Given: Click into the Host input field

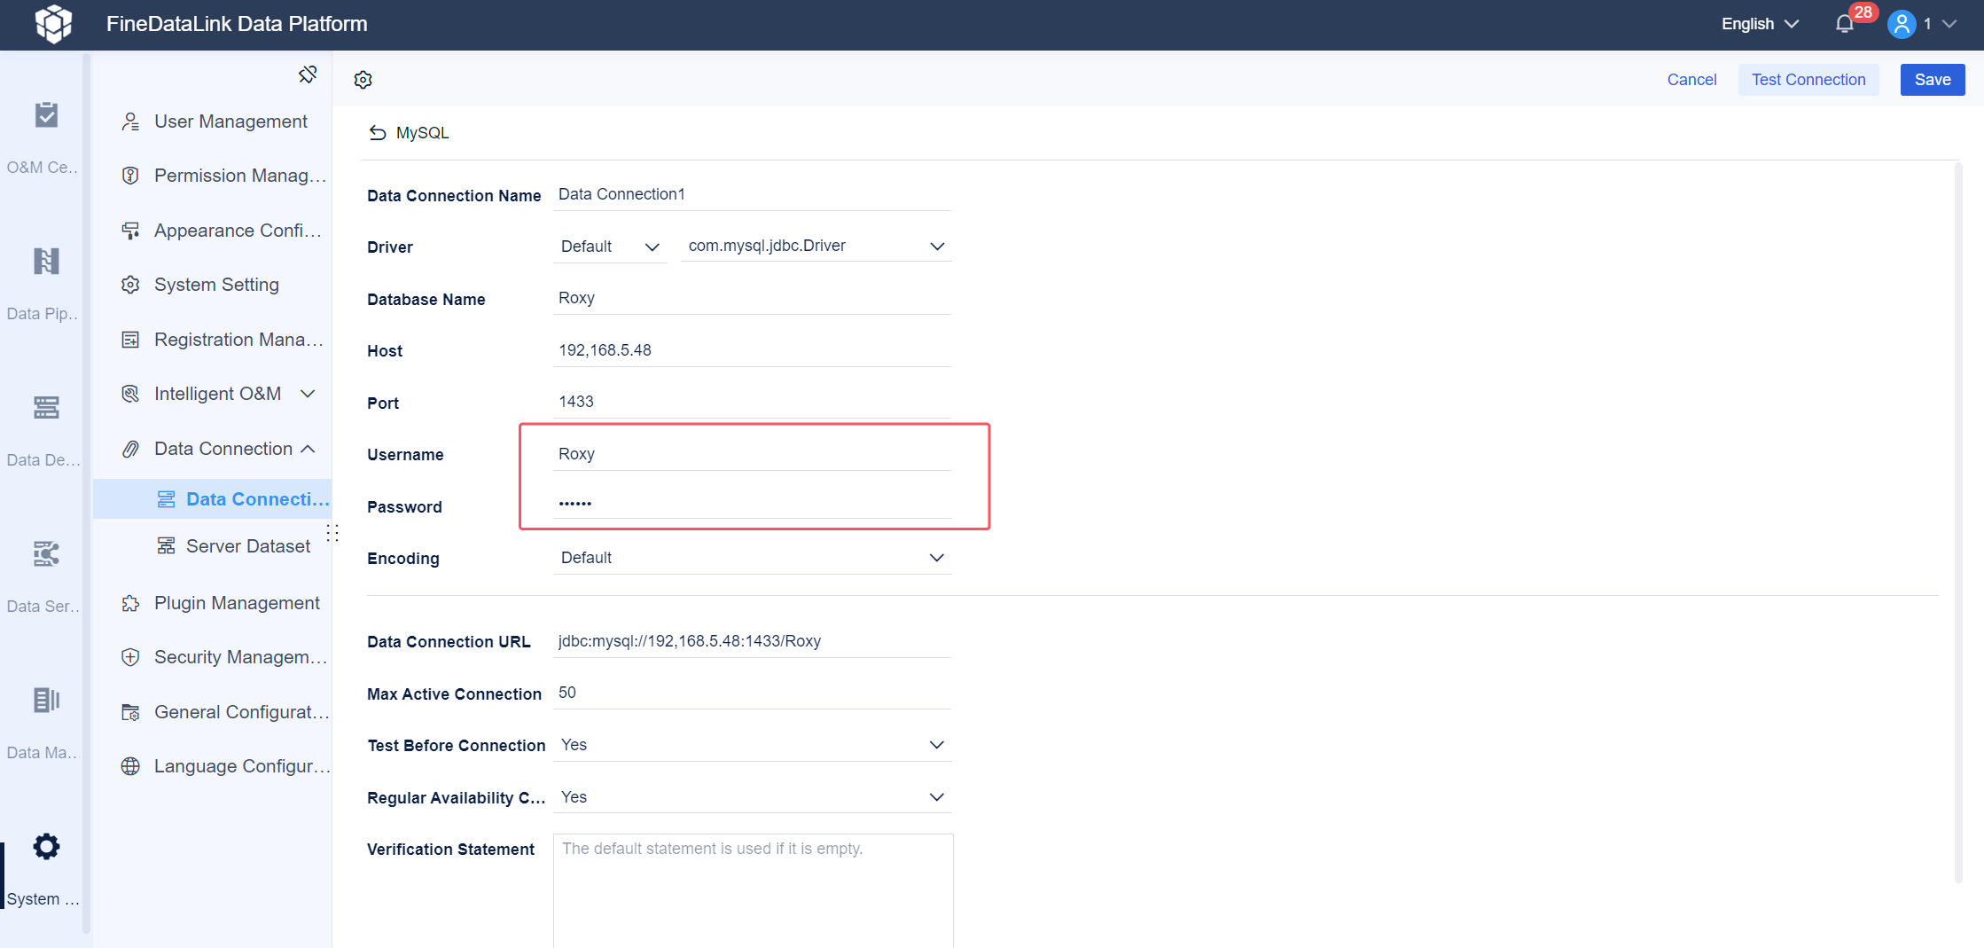Looking at the screenshot, I should tap(752, 350).
